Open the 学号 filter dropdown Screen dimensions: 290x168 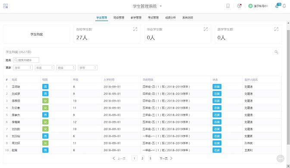pos(87,68)
